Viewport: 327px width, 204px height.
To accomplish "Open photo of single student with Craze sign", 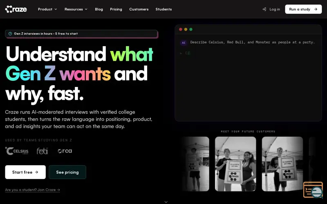I will coord(282,164).
